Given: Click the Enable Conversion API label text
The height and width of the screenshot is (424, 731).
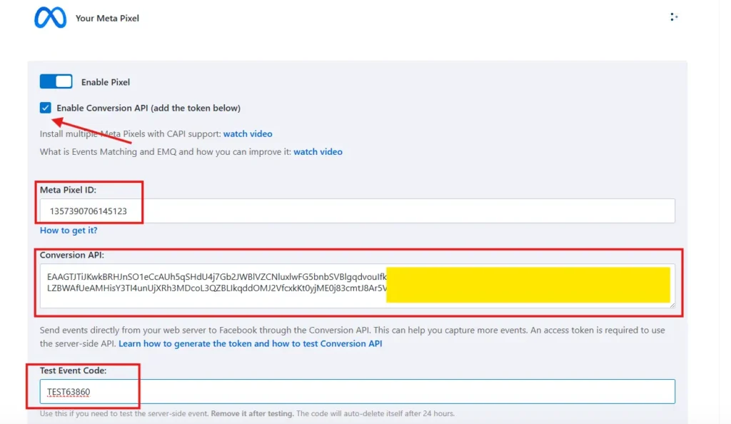Looking at the screenshot, I should click(148, 108).
